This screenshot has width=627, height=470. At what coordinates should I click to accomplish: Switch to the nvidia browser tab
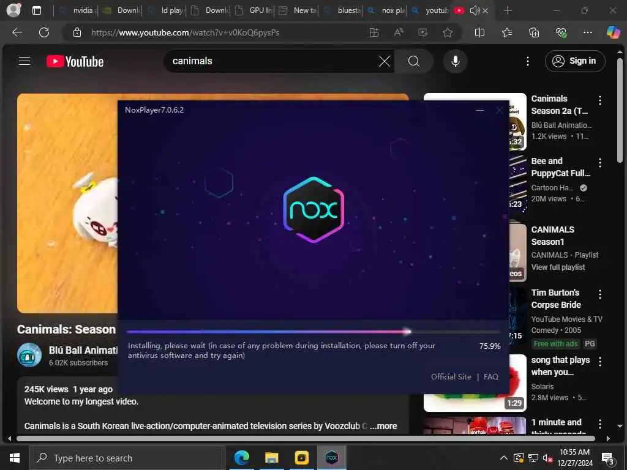(76, 10)
